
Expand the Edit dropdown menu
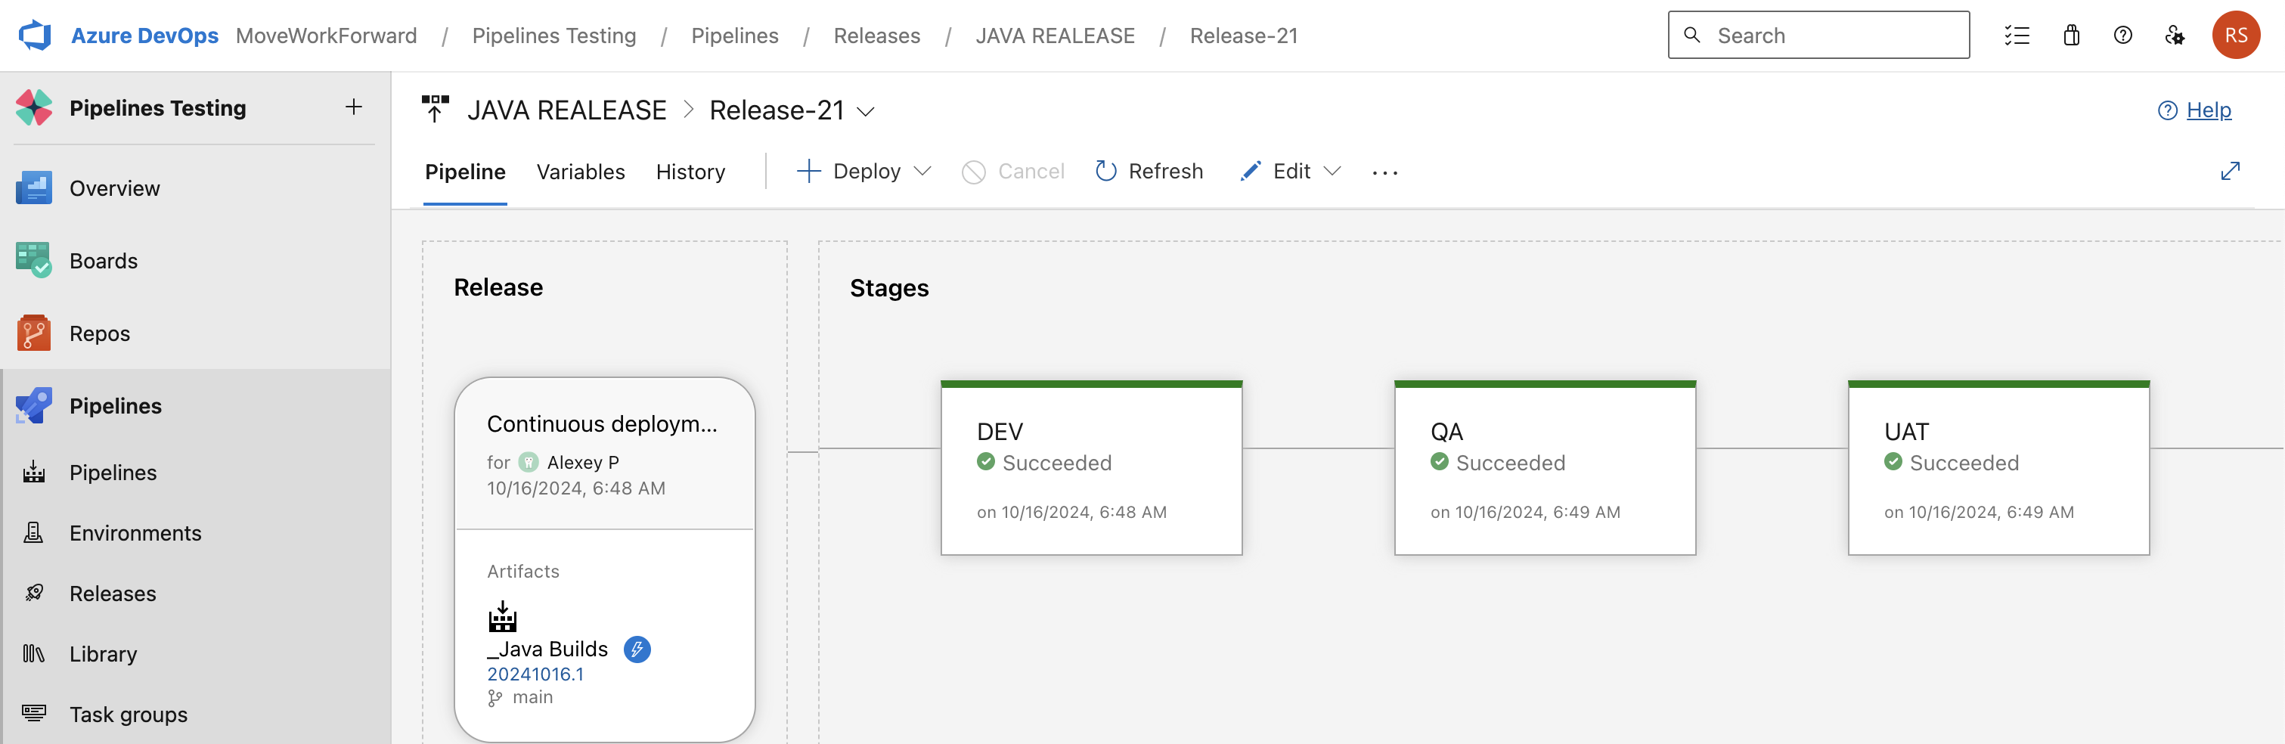pyautogui.click(x=1332, y=171)
